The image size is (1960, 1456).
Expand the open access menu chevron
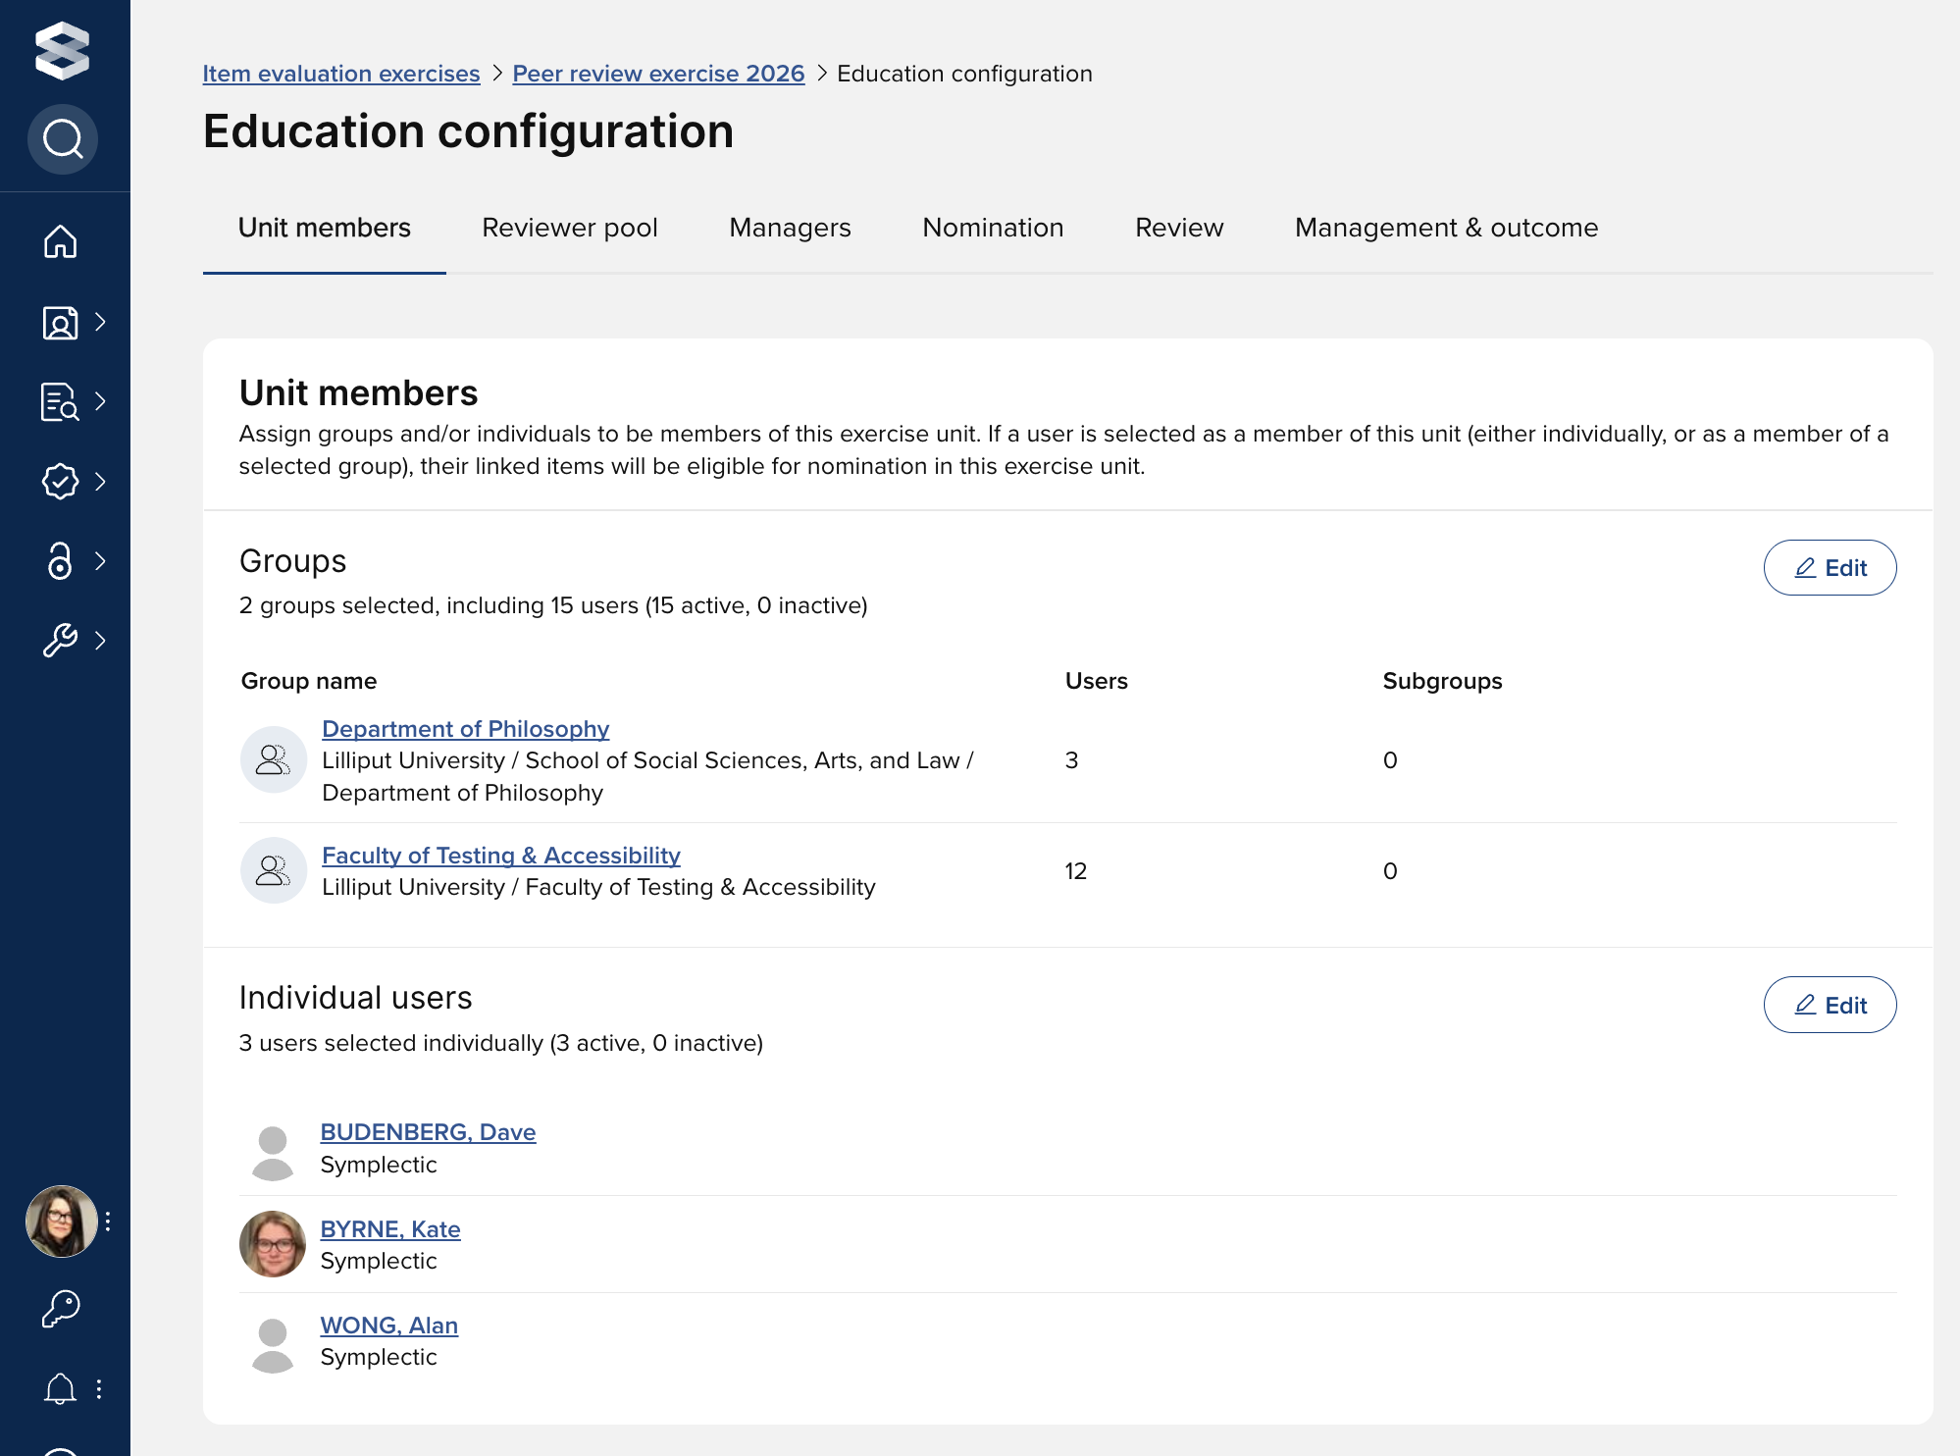click(100, 561)
